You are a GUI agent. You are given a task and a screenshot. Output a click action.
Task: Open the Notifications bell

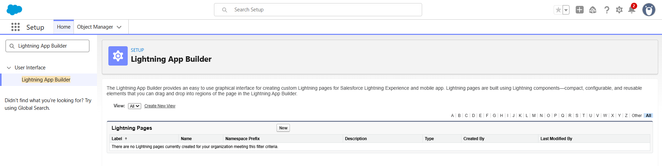(632, 10)
